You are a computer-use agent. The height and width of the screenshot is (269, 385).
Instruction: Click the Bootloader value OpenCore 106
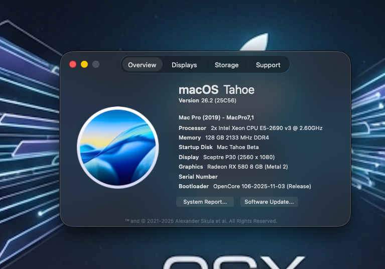point(262,186)
